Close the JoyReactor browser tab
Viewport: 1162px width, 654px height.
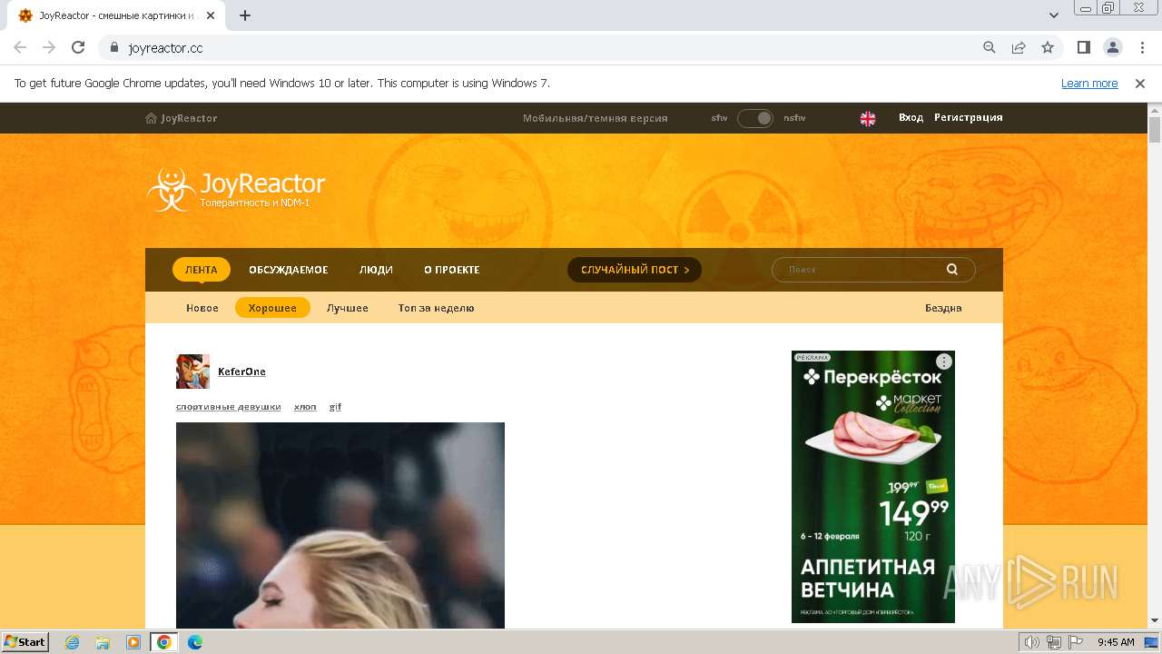(212, 15)
